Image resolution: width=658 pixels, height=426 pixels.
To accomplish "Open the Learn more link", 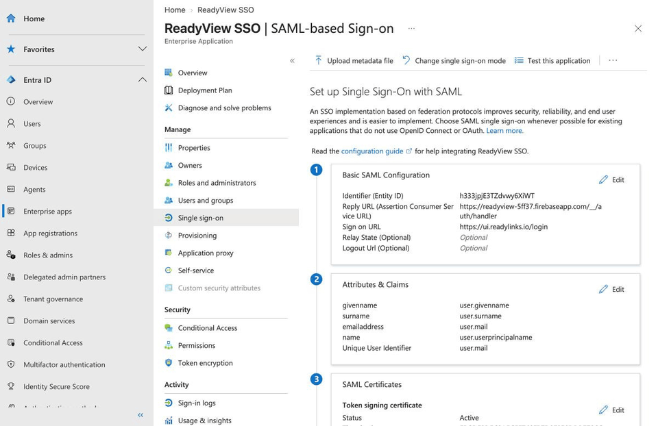I will (505, 130).
